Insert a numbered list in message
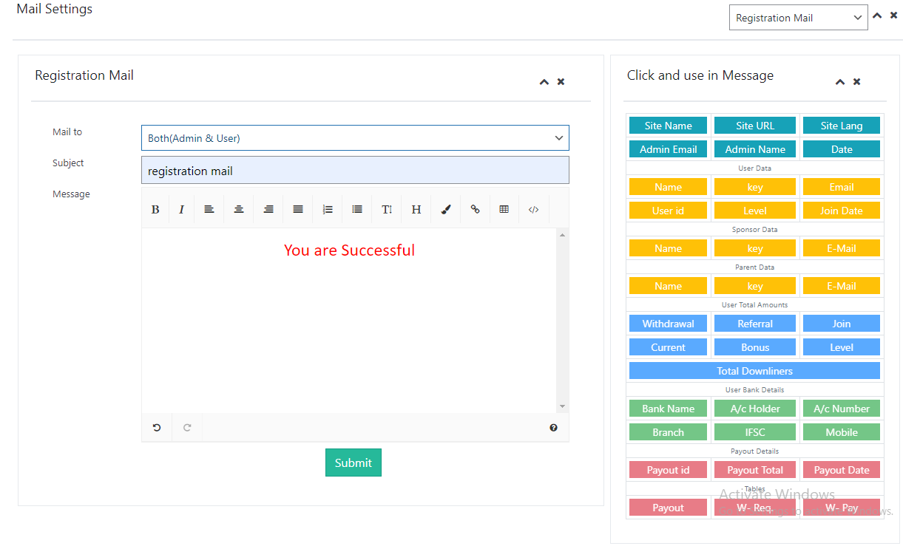This screenshot has width=903, height=546. pyautogui.click(x=328, y=209)
